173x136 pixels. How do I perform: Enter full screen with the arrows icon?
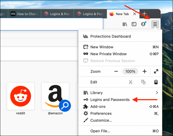(156, 71)
